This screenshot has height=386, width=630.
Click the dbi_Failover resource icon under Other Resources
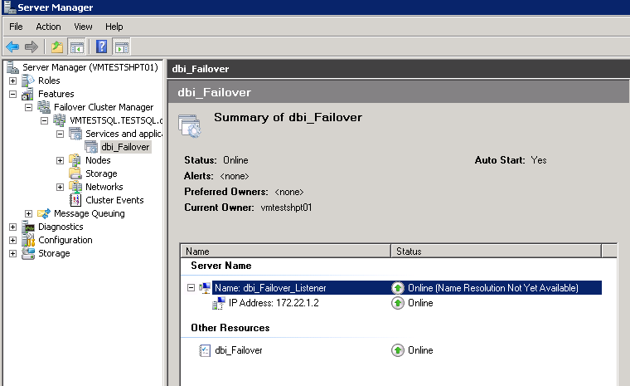(205, 350)
